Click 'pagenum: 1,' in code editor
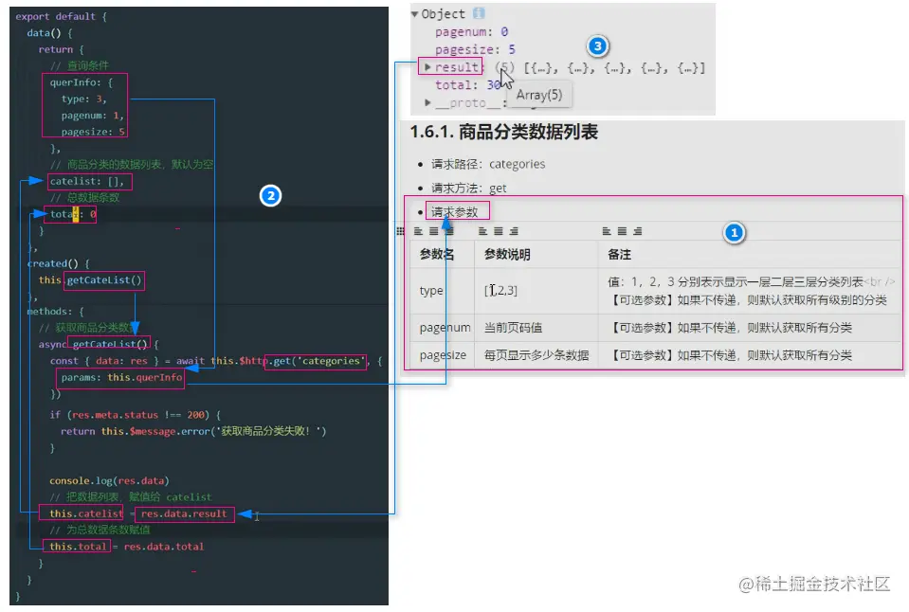Screen dimensions: 909x612 tap(93, 116)
